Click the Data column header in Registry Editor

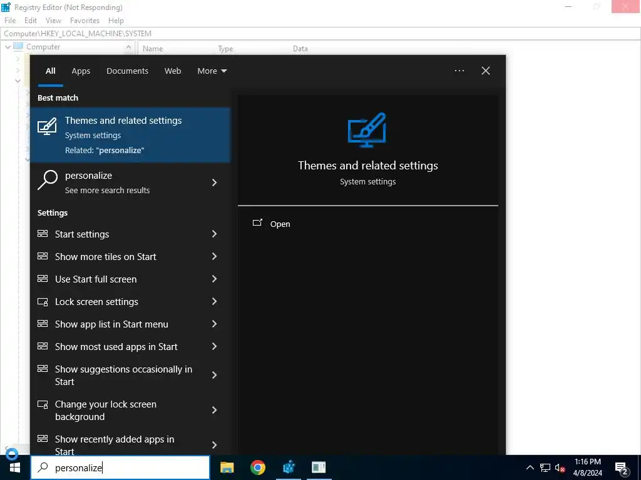coord(300,49)
